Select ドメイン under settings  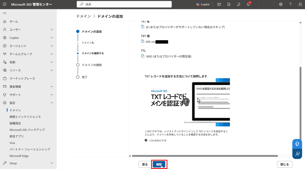tap(15, 110)
